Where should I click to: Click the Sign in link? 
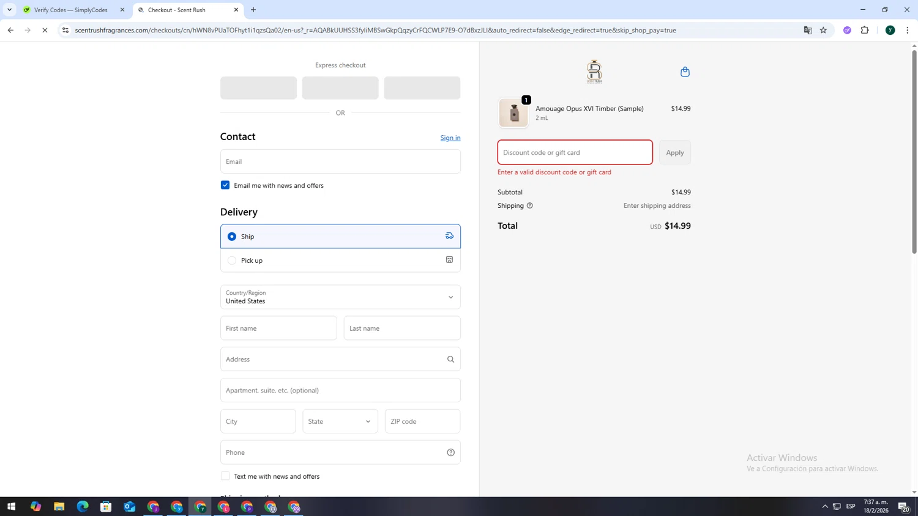click(x=450, y=138)
